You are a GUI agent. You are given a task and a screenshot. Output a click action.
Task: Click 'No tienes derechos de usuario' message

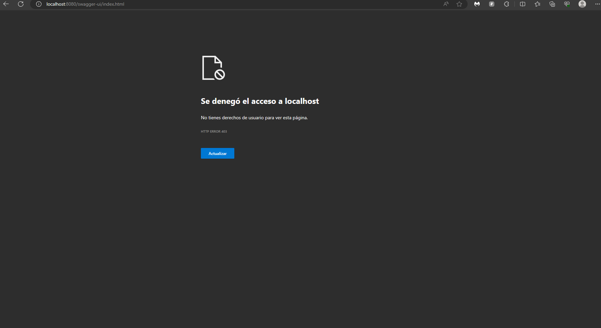(x=254, y=118)
